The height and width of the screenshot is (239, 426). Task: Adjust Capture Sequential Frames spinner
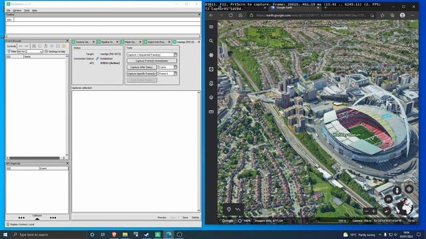(x=175, y=54)
